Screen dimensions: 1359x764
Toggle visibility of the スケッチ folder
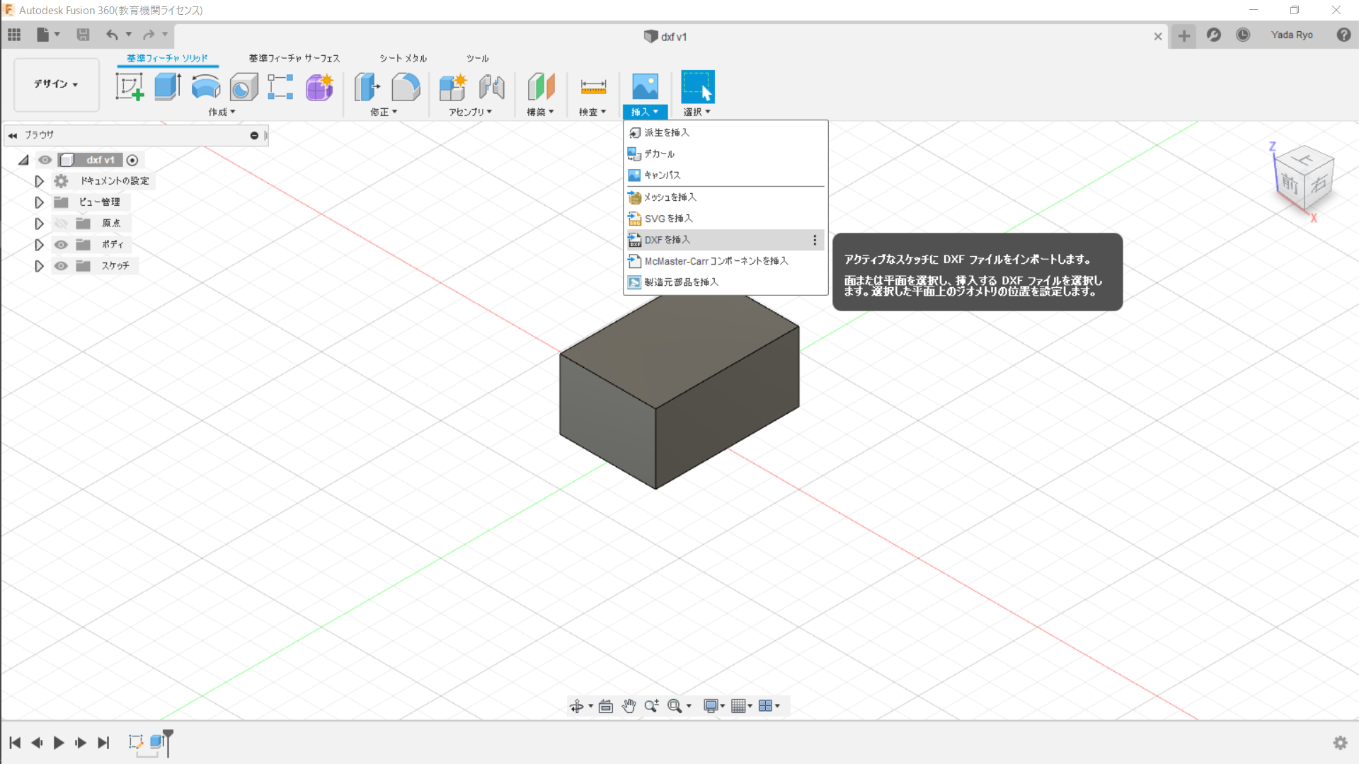pos(61,265)
